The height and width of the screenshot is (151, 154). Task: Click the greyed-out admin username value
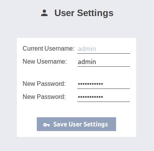pyautogui.click(x=87, y=49)
